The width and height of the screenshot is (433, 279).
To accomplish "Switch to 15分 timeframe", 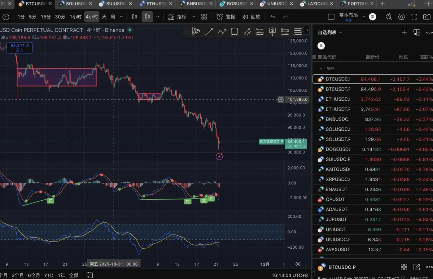I will pos(46,17).
